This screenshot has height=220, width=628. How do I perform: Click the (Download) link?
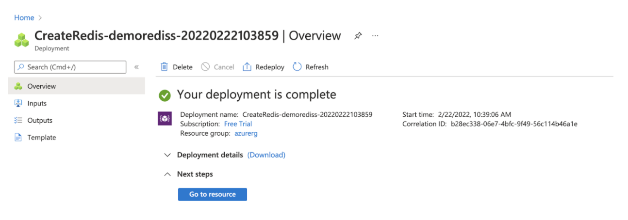(x=266, y=155)
